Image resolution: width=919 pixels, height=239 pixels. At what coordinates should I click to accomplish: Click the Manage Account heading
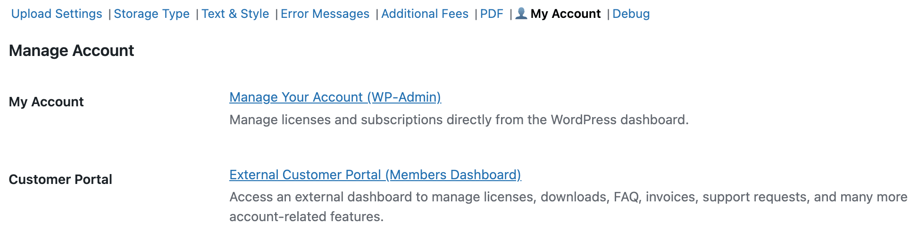72,51
